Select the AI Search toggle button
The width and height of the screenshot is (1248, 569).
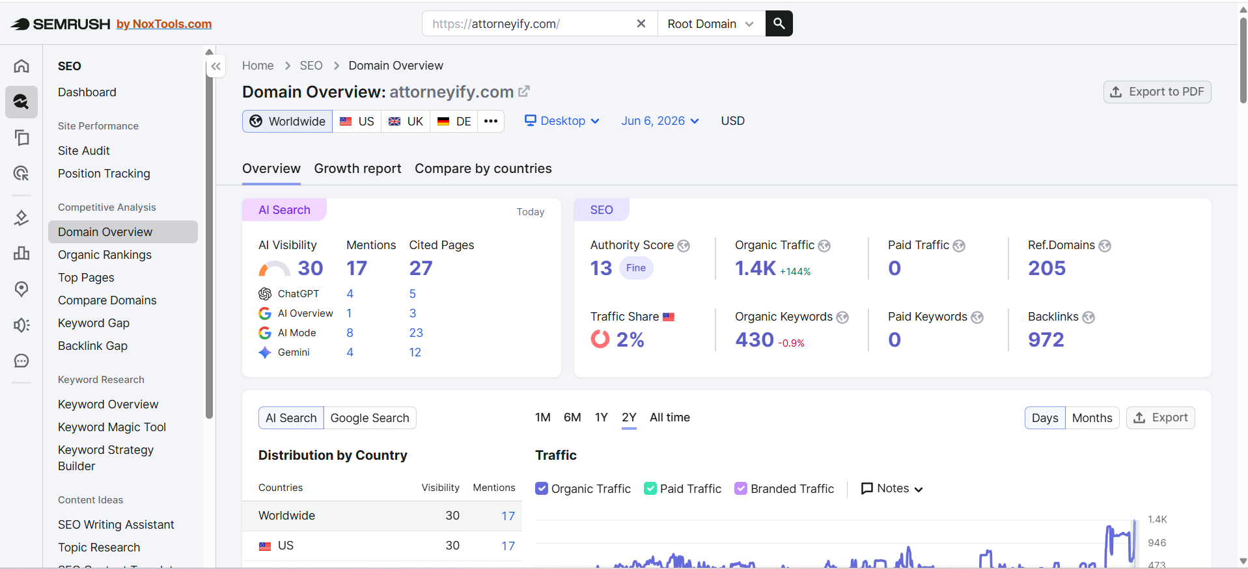[291, 417]
